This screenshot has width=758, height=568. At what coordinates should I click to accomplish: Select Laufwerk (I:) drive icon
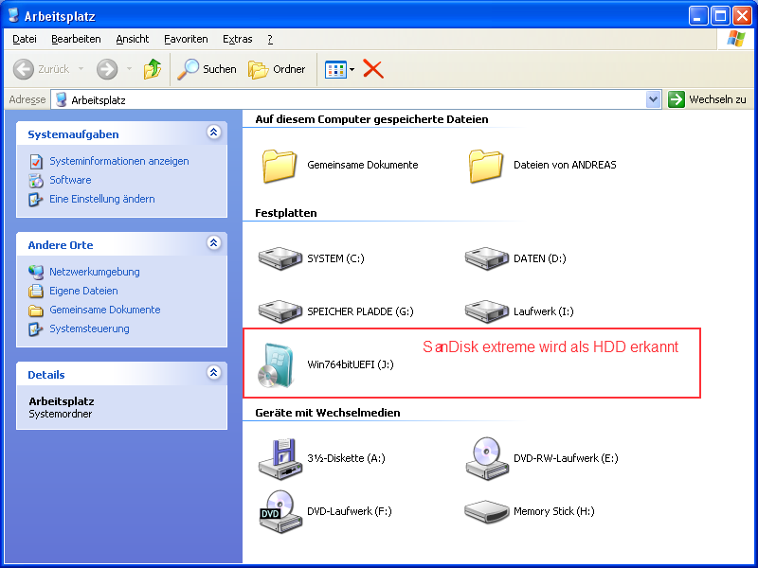click(486, 311)
